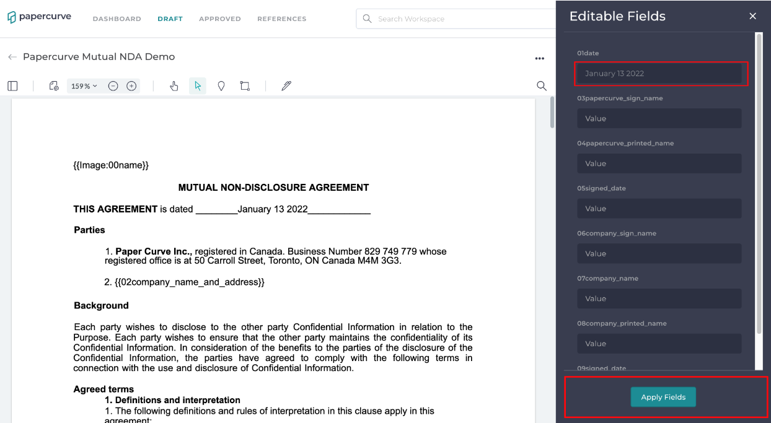Click the Parties heading
This screenshot has width=771, height=423.
coord(89,230)
